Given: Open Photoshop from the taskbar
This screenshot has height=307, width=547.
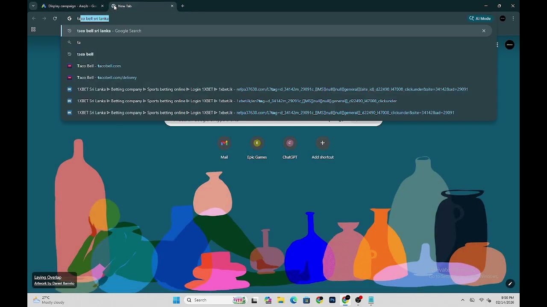Looking at the screenshot, I should coord(332,300).
